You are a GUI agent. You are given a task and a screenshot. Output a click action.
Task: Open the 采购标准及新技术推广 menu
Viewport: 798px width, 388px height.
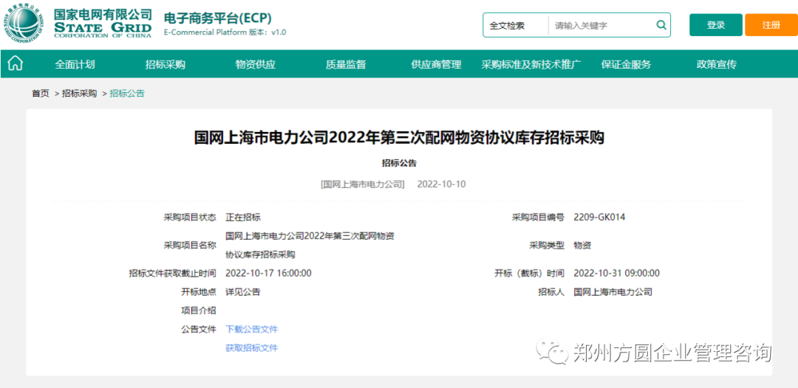pyautogui.click(x=531, y=64)
